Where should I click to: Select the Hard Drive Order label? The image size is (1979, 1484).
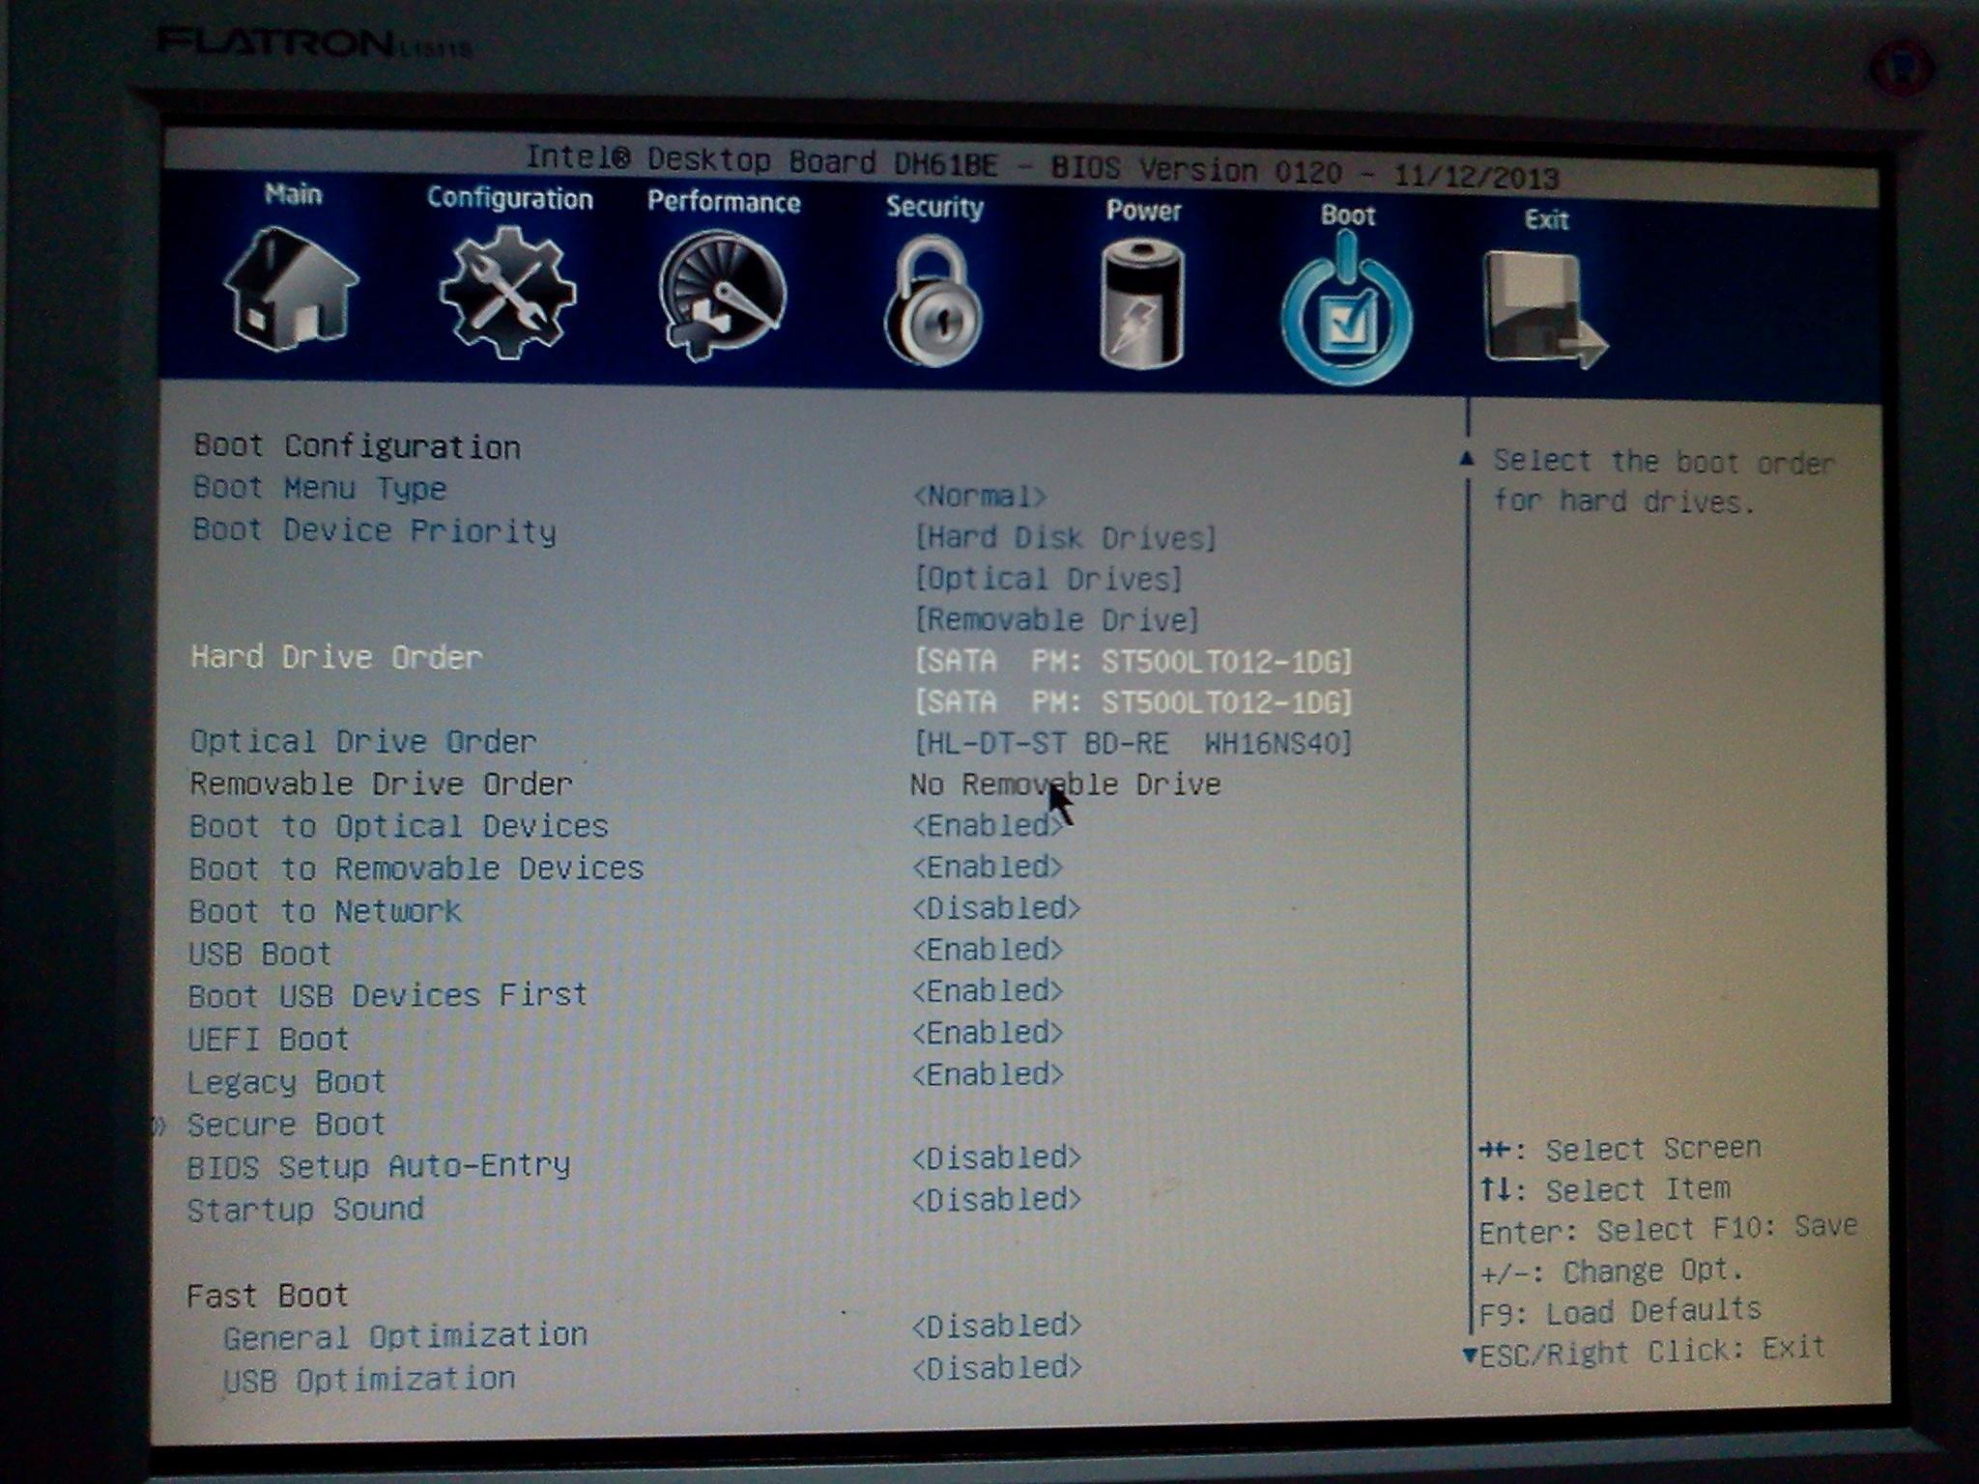point(336,658)
